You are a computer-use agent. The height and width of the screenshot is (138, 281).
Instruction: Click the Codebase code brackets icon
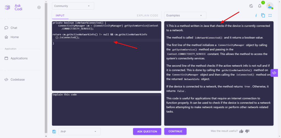pos(6,79)
